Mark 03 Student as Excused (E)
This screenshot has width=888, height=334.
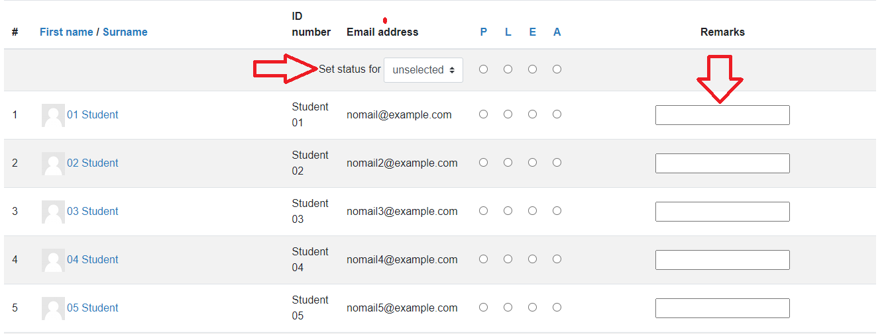(532, 211)
